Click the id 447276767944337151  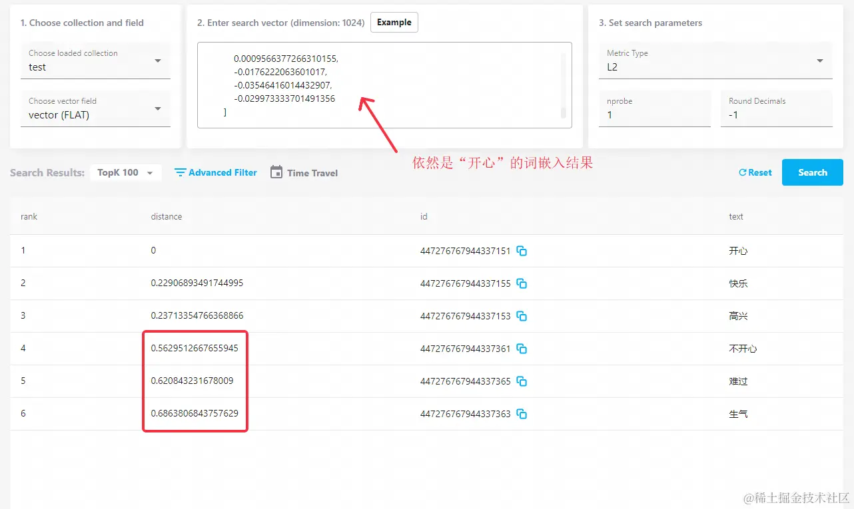click(x=466, y=252)
